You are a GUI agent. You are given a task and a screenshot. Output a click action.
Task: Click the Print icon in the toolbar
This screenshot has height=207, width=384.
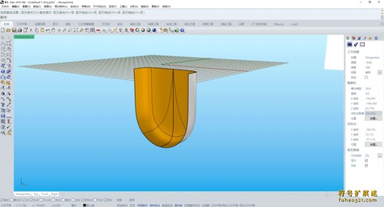[x=20, y=30]
